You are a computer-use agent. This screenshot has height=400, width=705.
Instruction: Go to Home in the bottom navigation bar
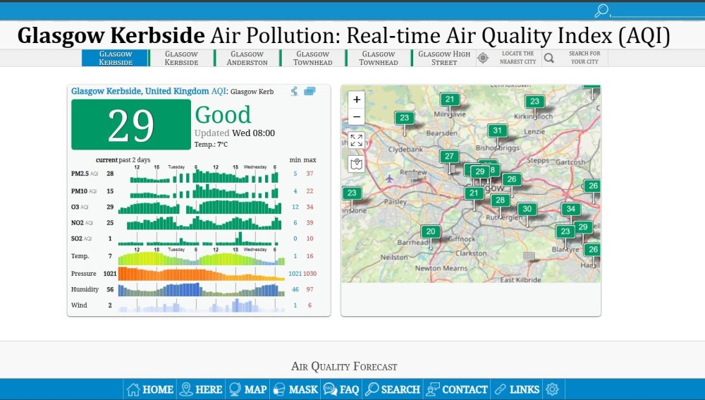pos(150,389)
